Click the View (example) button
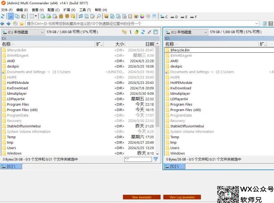The image size is (274, 203). coord(142,197)
